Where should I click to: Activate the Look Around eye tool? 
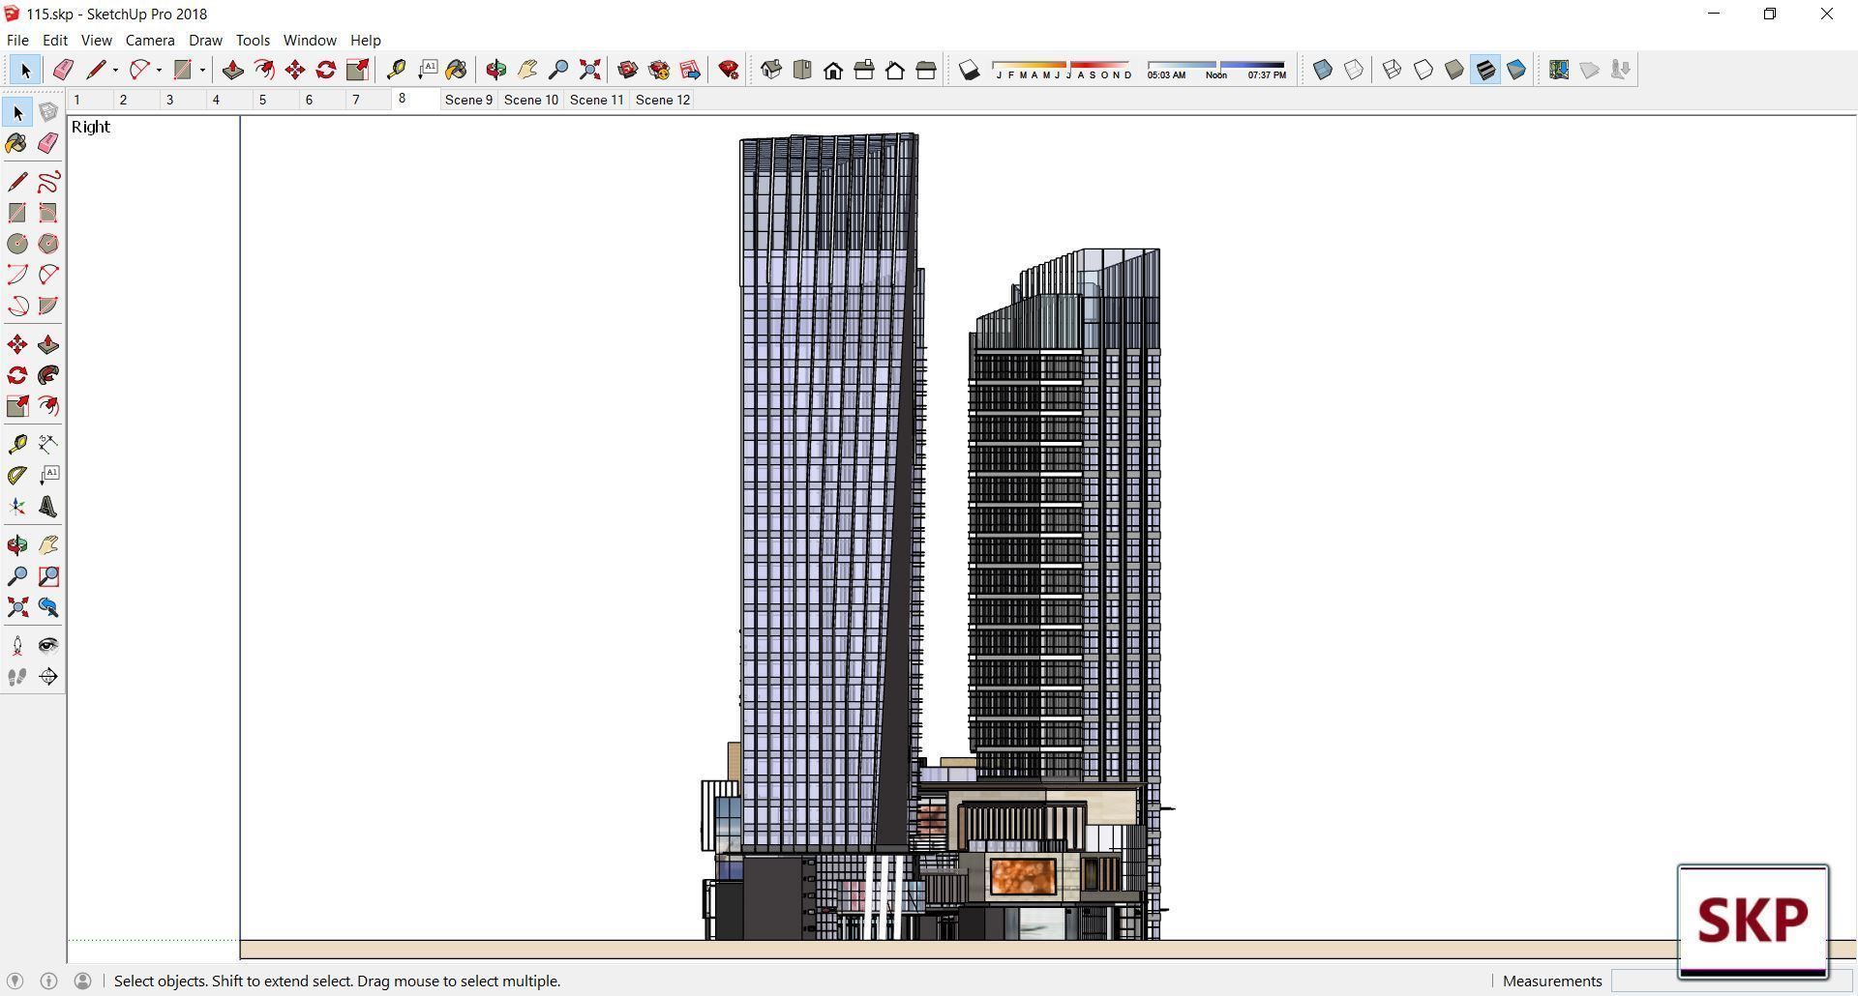click(48, 646)
